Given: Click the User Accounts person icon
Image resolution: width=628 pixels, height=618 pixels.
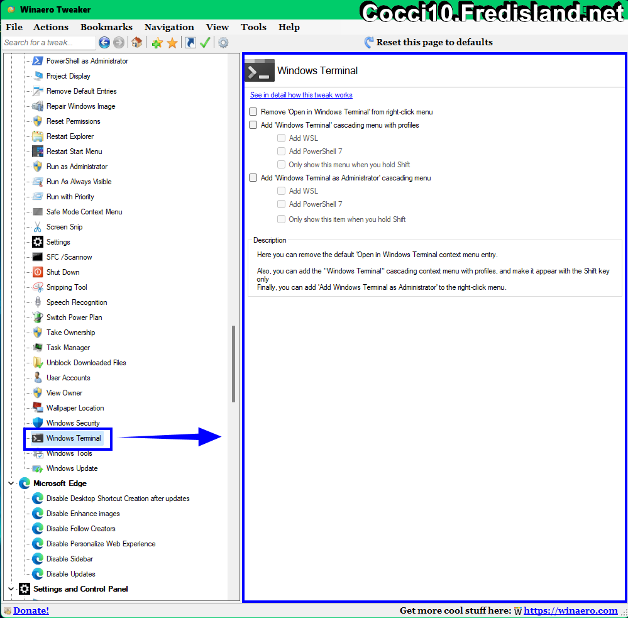Looking at the screenshot, I should point(38,378).
